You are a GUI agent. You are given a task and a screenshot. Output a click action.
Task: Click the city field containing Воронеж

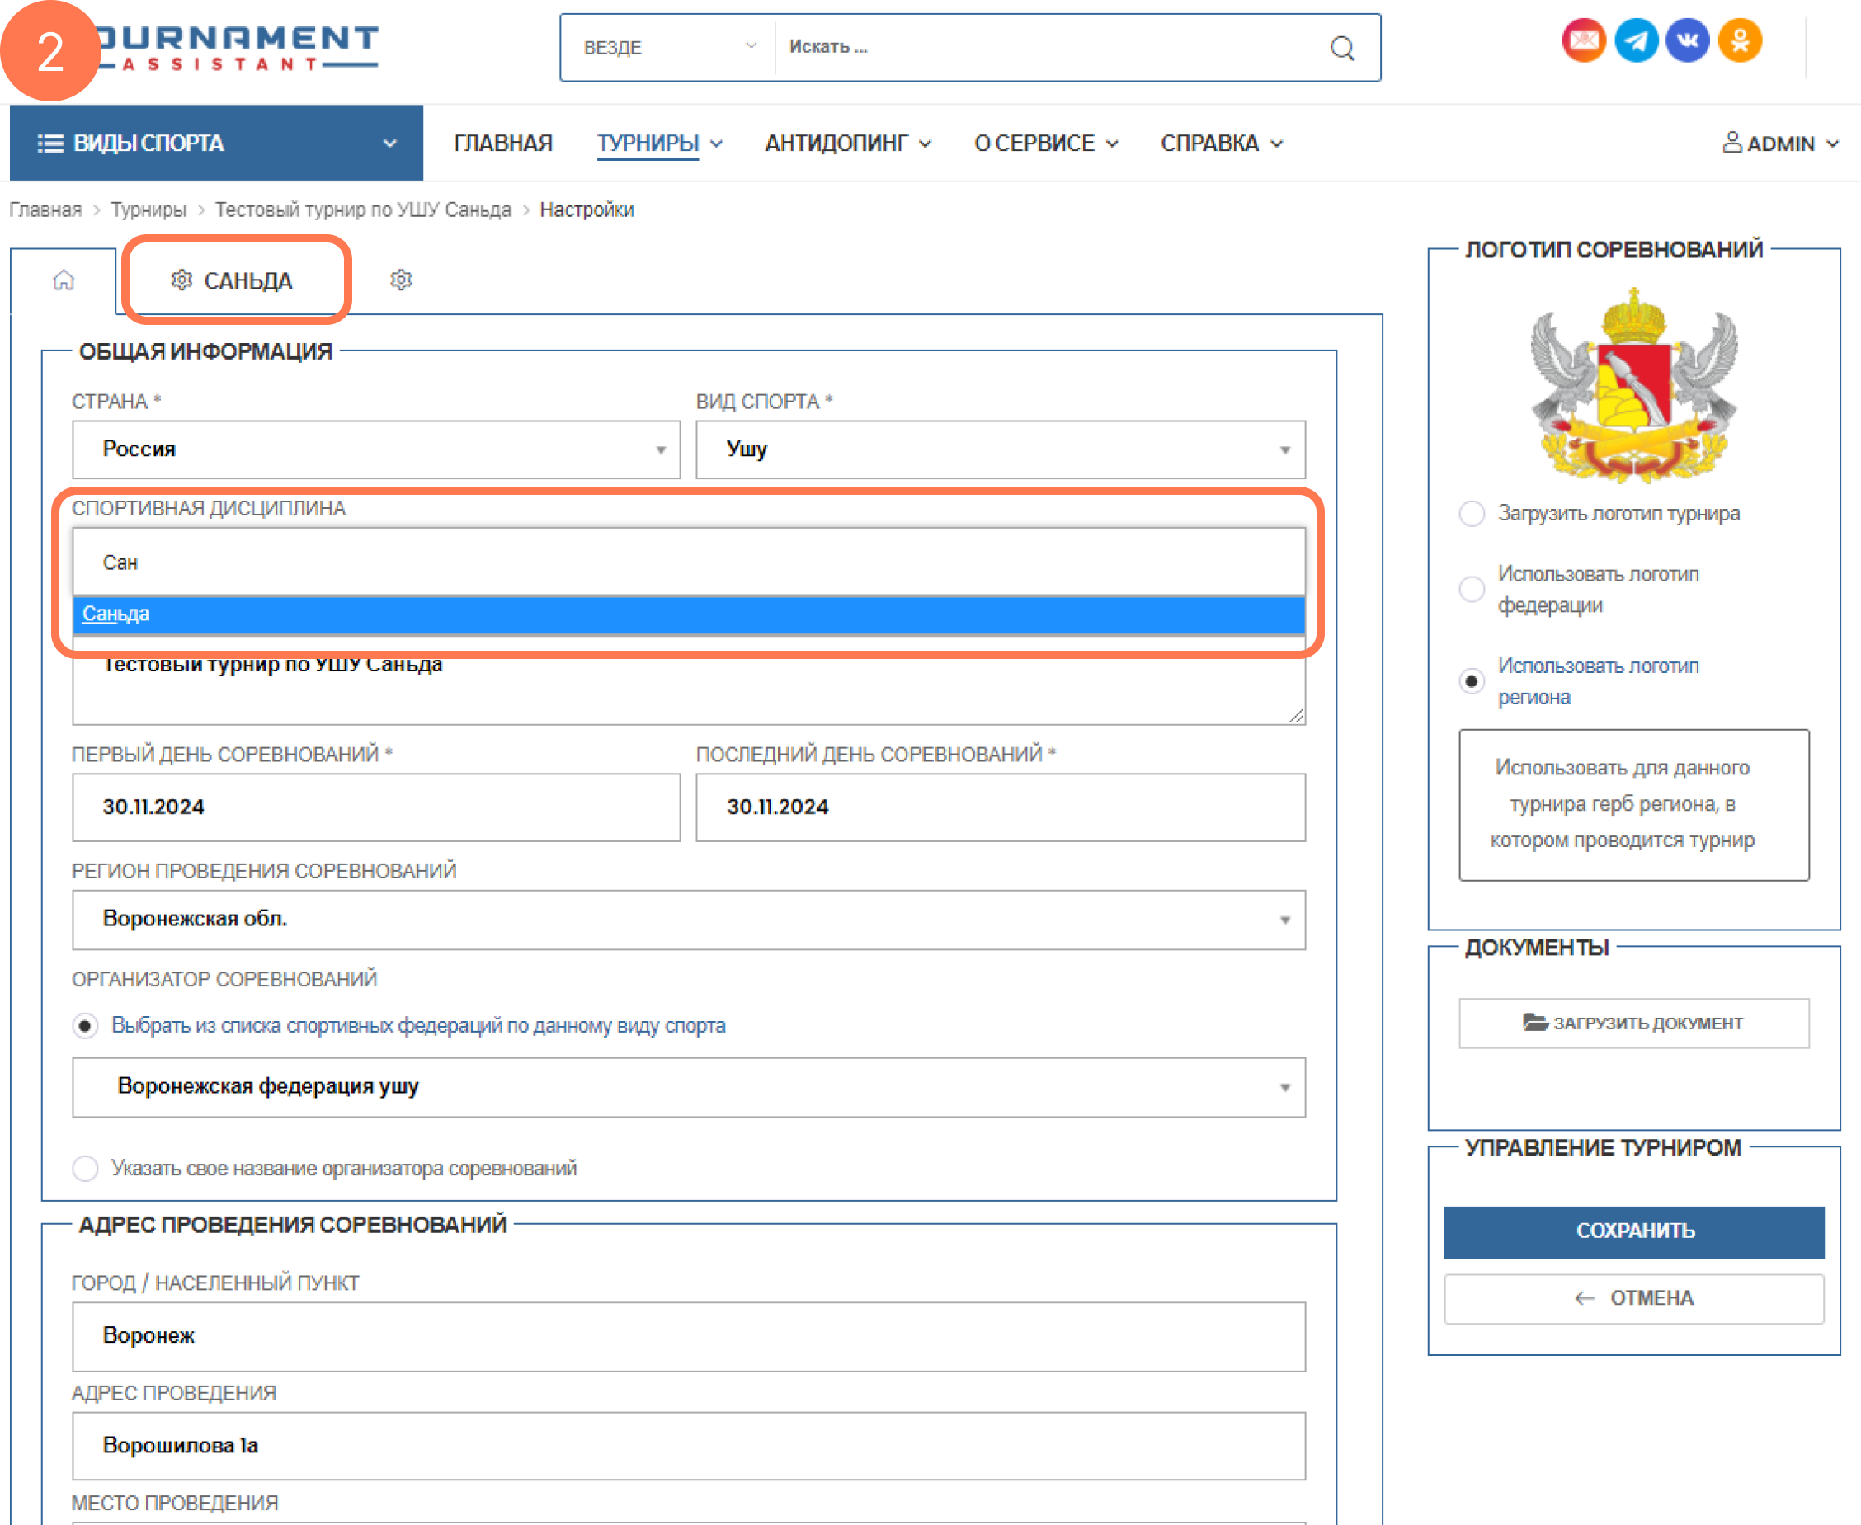point(689,1336)
